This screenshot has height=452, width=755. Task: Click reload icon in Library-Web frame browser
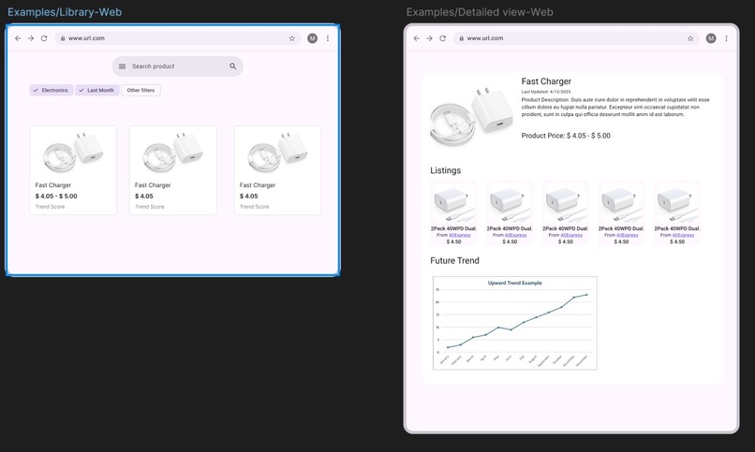point(44,38)
